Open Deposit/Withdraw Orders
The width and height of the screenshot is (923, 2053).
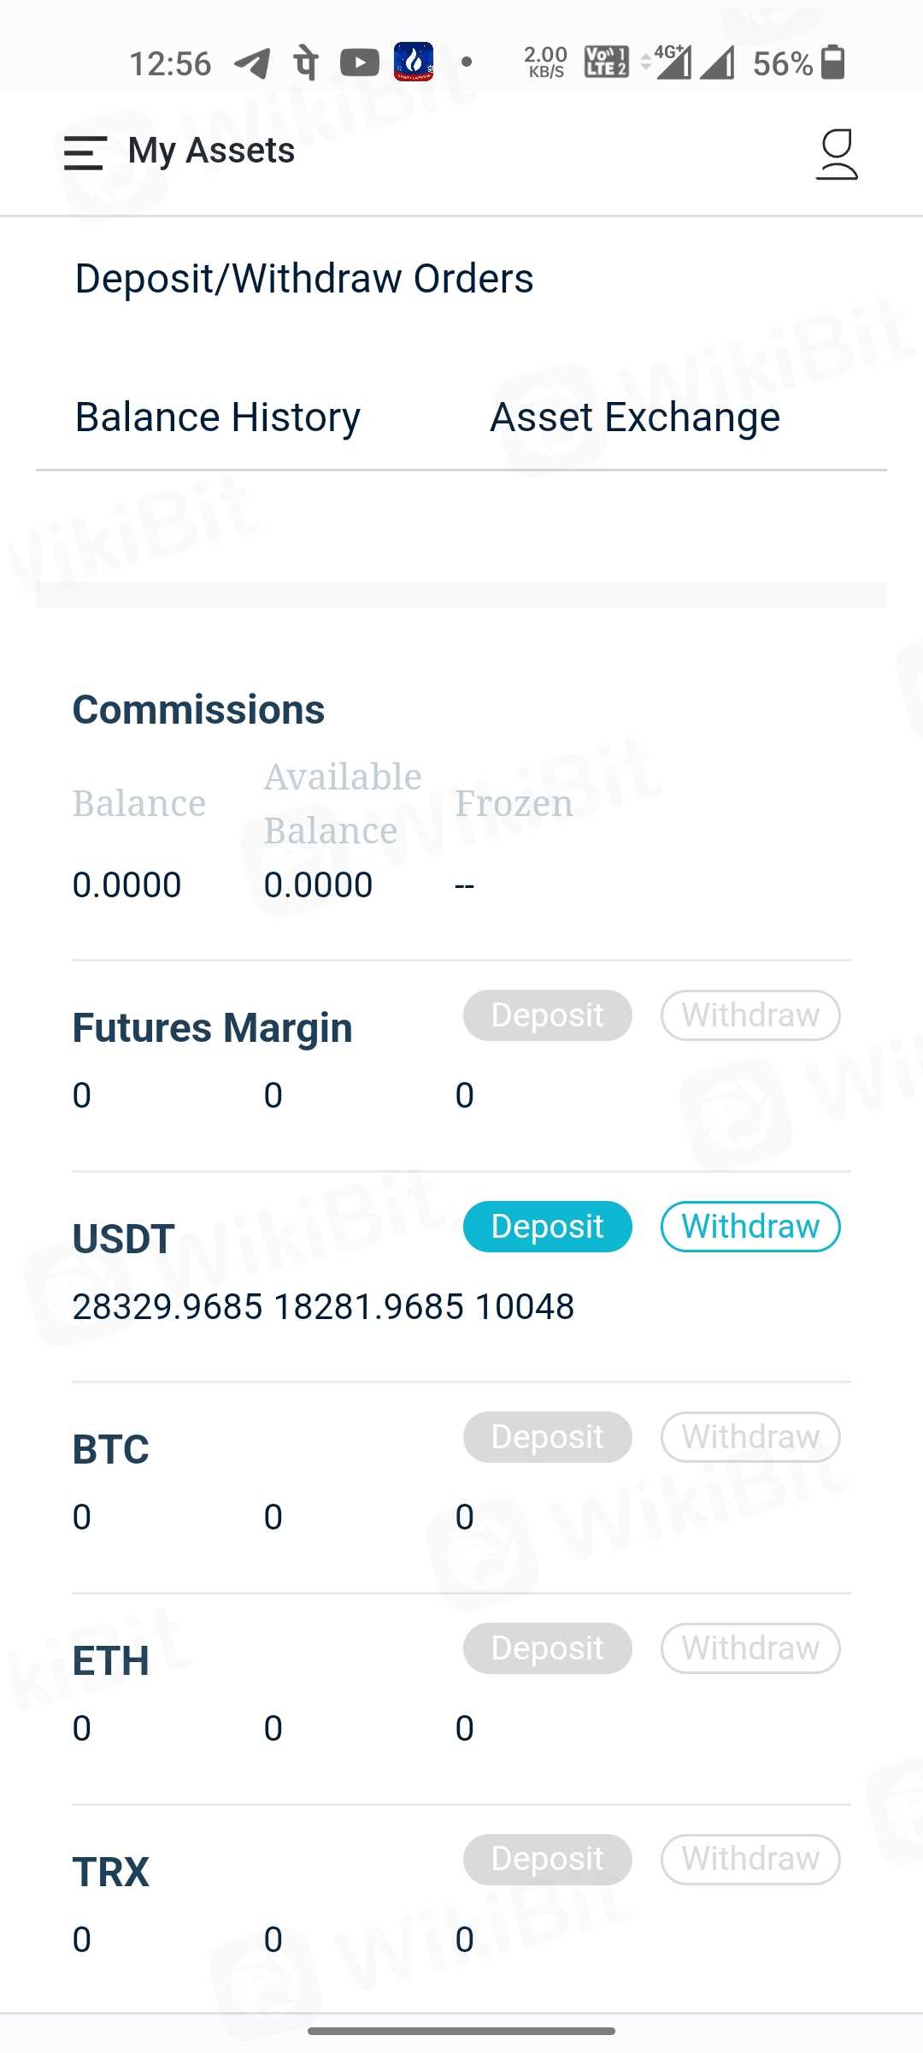point(304,279)
